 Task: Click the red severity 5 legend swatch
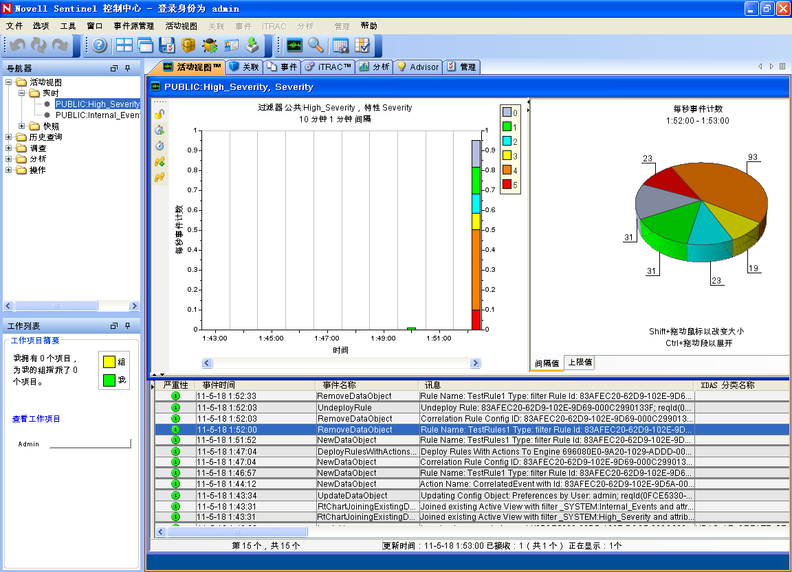tap(507, 185)
